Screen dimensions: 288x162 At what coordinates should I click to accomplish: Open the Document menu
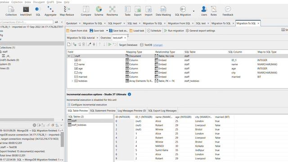pyautogui.click(x=39, y=2)
